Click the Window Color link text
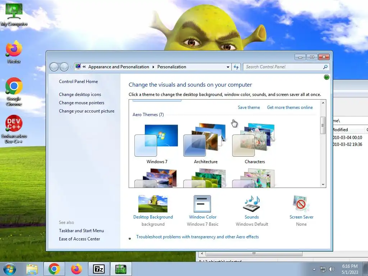This screenshot has width=368, height=276. coord(203,217)
